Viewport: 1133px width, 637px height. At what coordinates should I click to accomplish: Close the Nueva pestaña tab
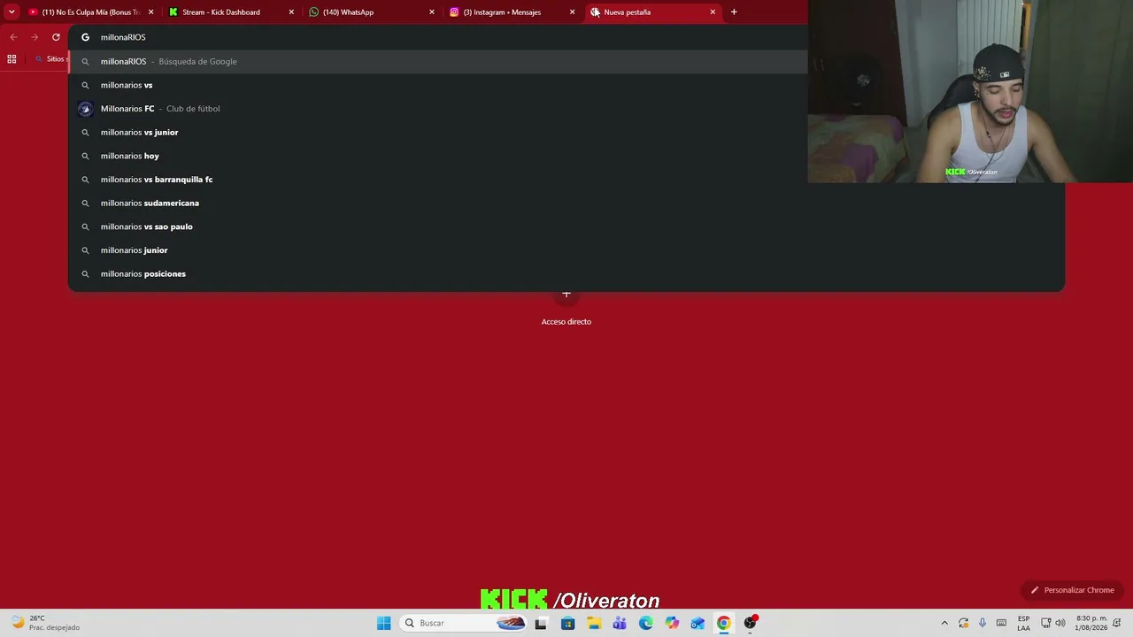713,12
